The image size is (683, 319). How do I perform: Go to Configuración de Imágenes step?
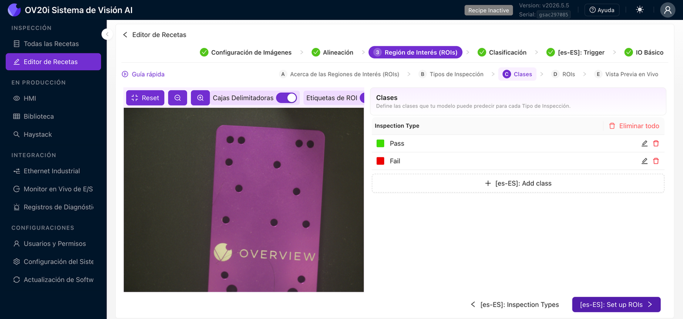point(245,52)
